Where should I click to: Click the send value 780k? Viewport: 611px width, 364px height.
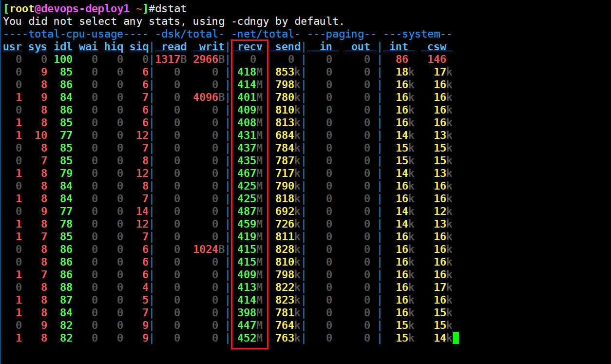pos(288,97)
